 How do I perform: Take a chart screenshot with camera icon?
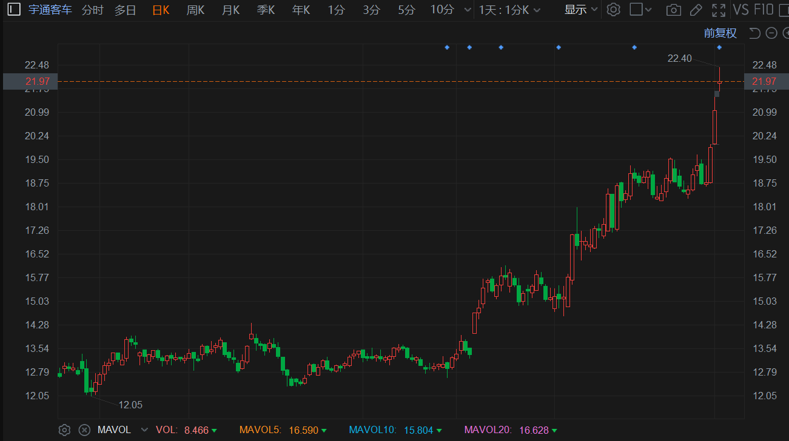tap(673, 10)
